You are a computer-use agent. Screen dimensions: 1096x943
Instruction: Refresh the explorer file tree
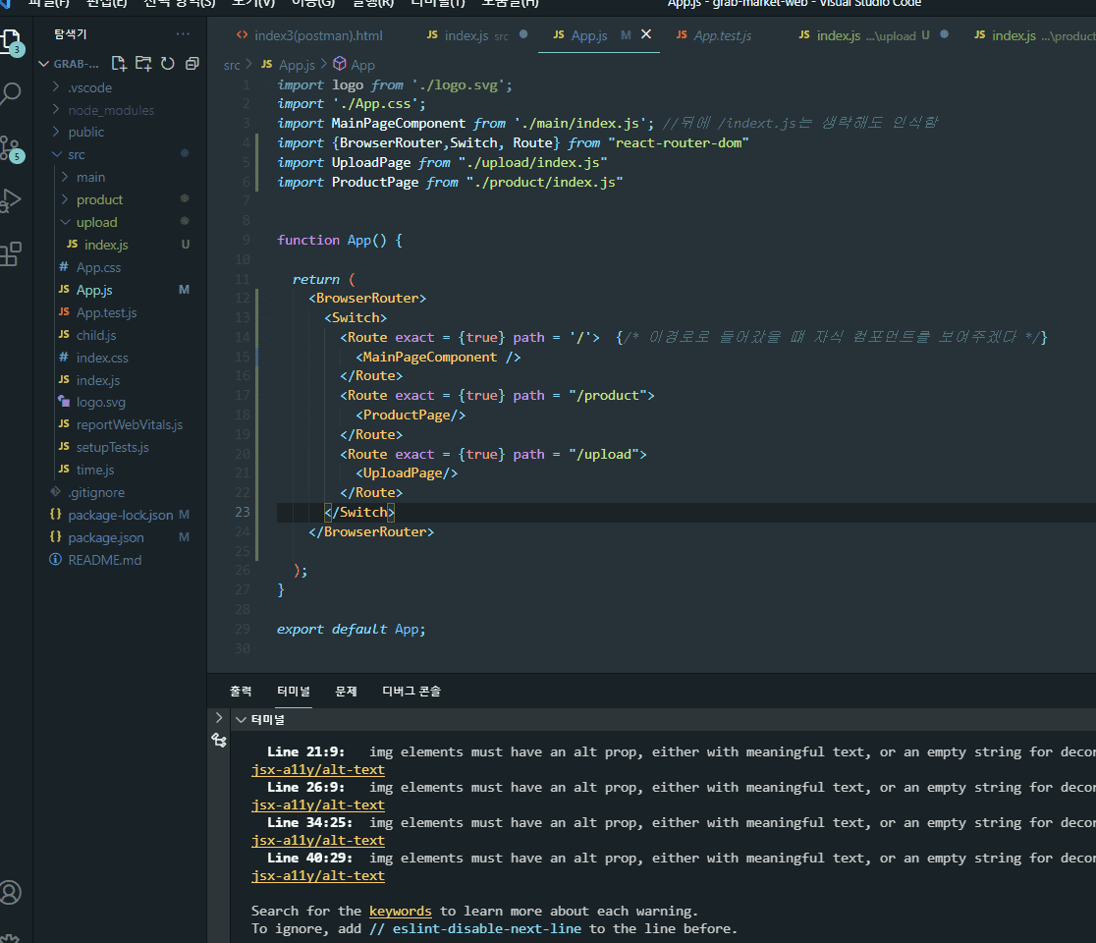coord(168,64)
